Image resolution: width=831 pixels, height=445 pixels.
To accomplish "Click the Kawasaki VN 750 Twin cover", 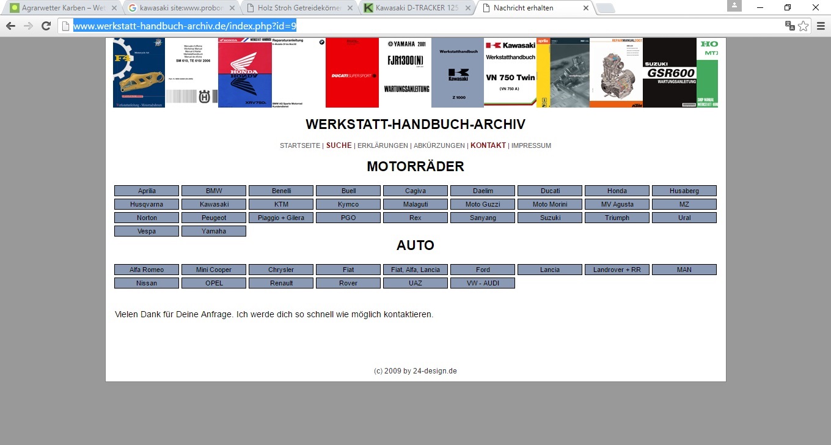I will tap(510, 73).
